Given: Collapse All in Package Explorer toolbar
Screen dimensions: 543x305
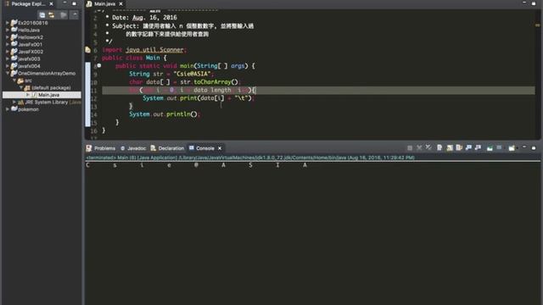Looking at the screenshot, I should (x=42, y=15).
